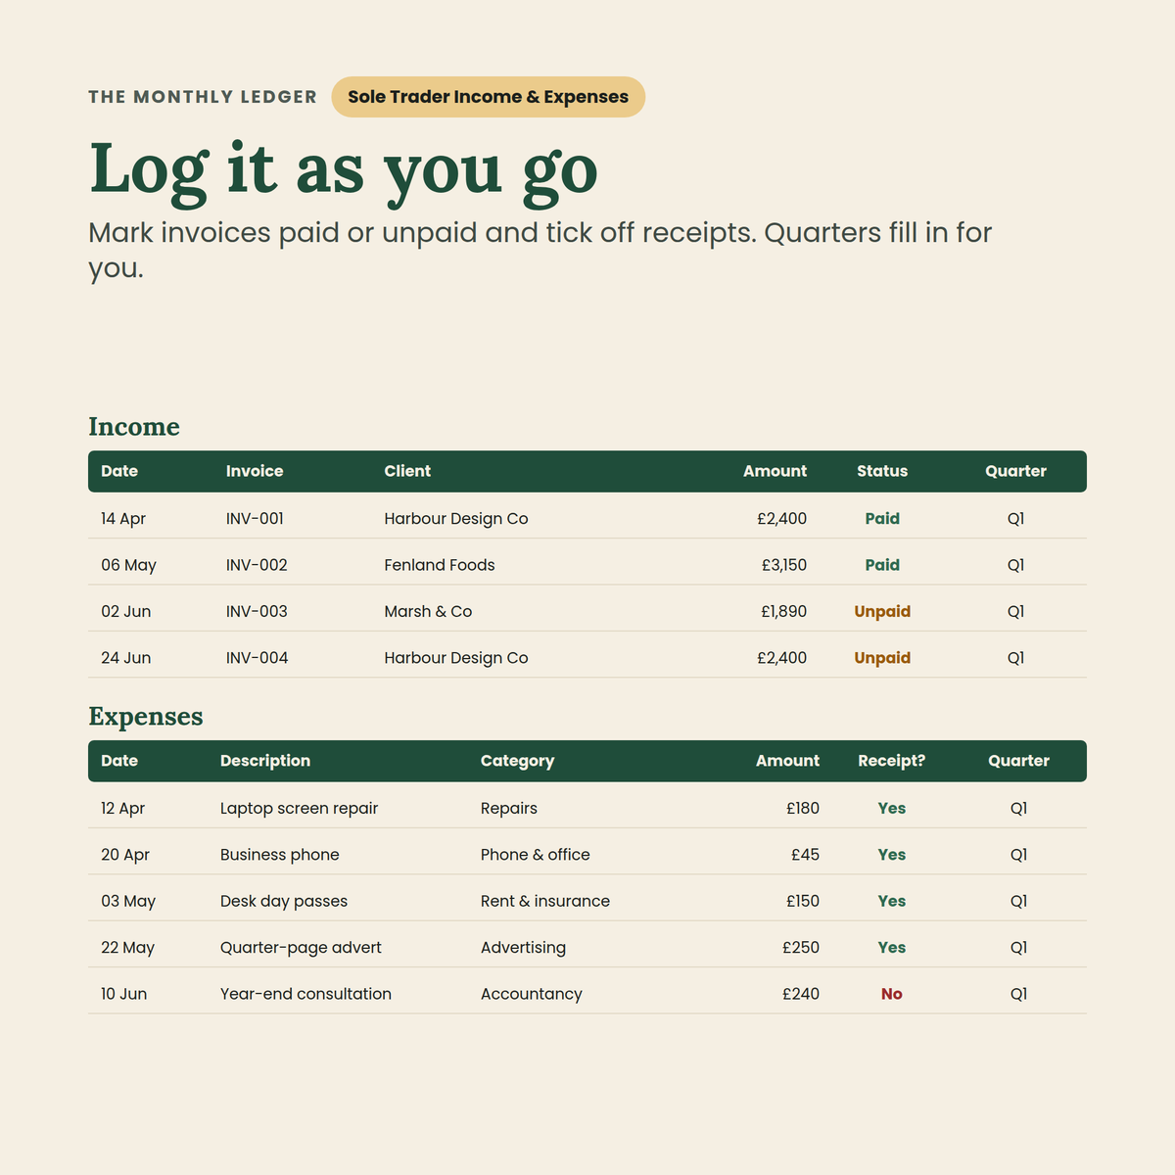Select invoice number INV-004
The image size is (1175, 1175).
(x=258, y=658)
